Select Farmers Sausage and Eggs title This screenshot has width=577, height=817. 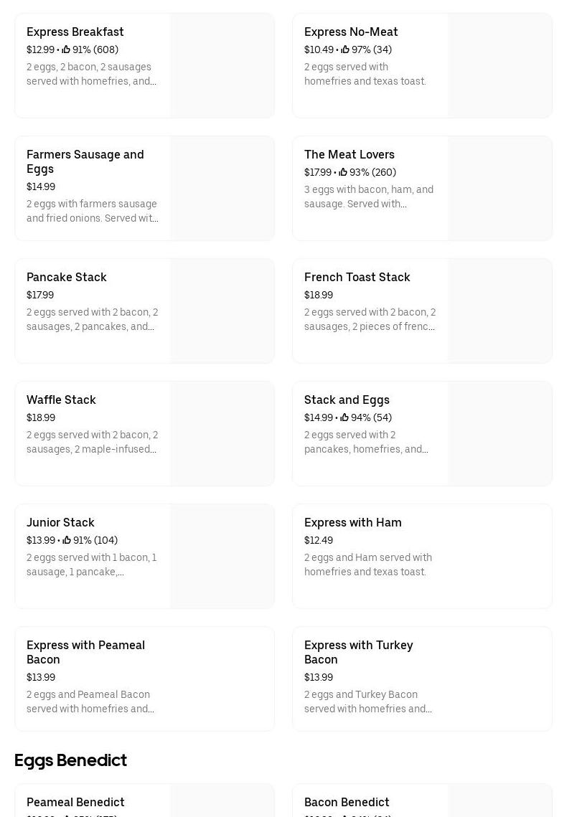[85, 161]
